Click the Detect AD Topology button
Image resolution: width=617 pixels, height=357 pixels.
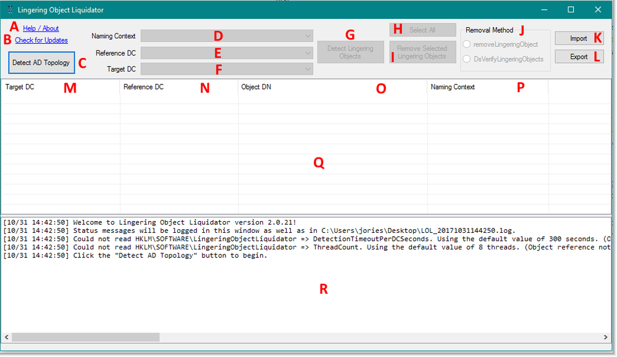(41, 62)
